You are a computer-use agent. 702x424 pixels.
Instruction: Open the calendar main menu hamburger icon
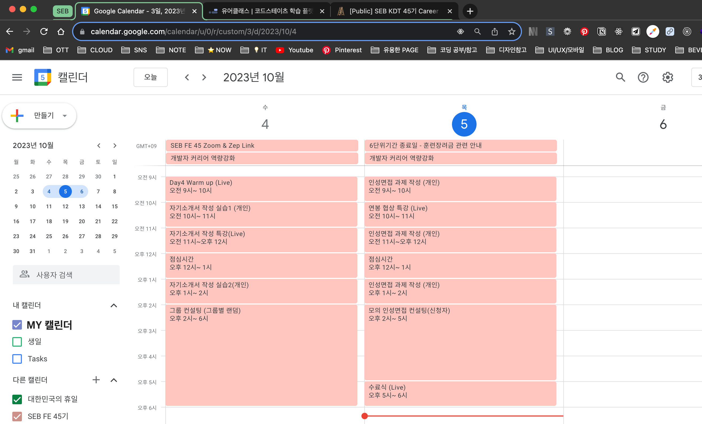(17, 77)
